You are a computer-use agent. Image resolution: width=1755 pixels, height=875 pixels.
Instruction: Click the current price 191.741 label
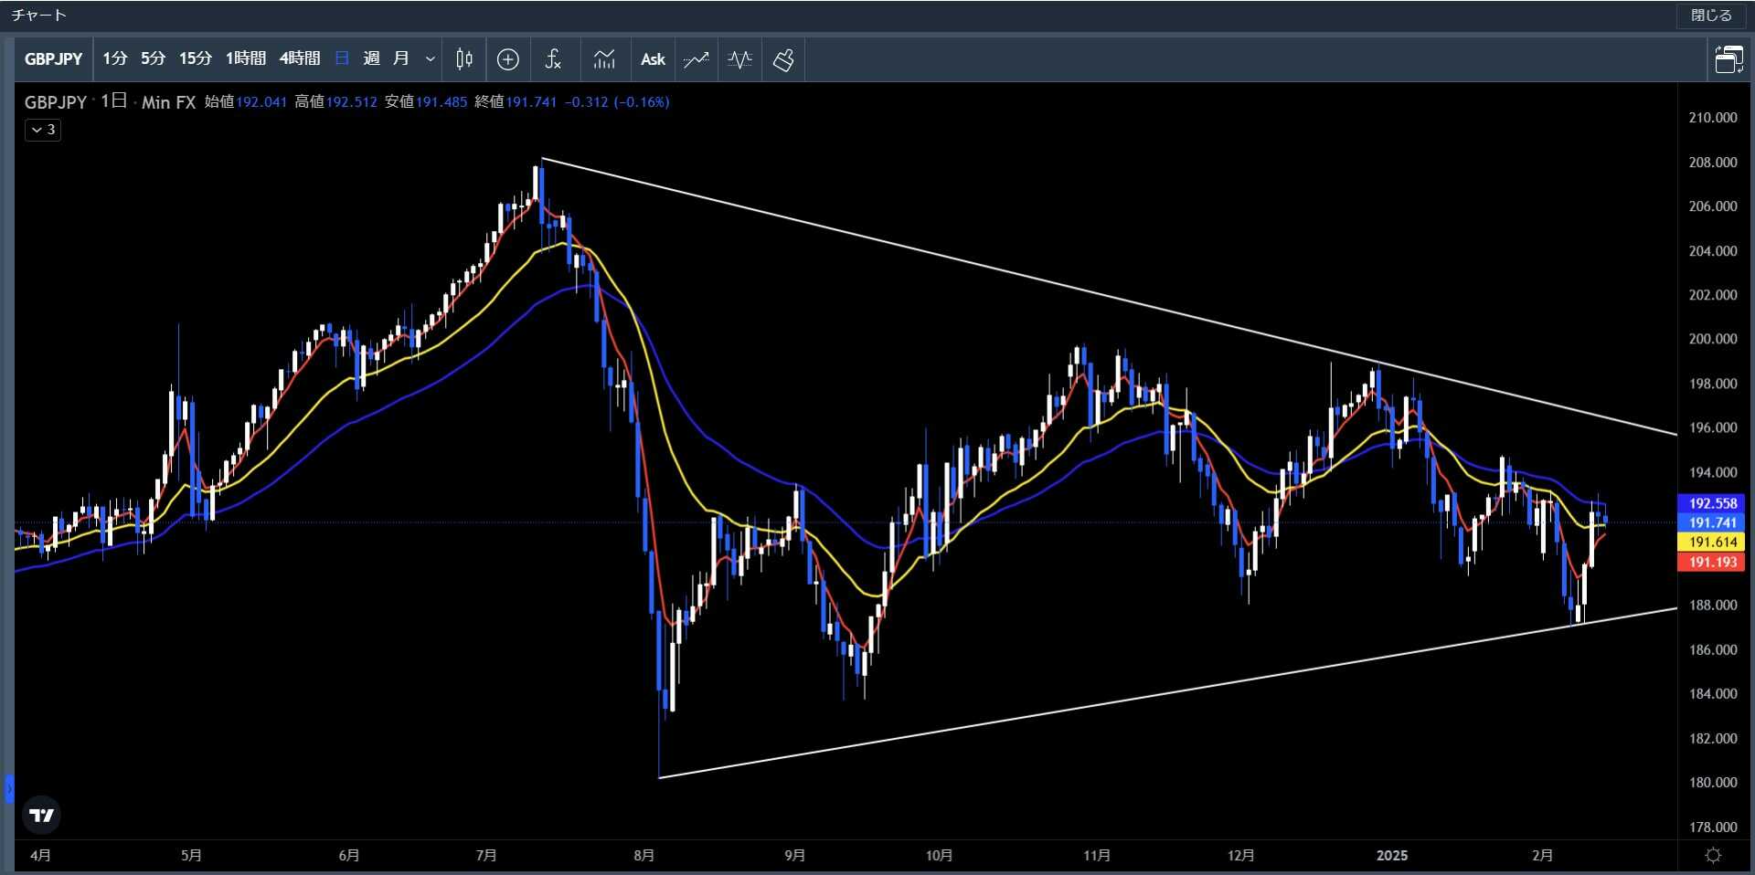click(x=1712, y=523)
